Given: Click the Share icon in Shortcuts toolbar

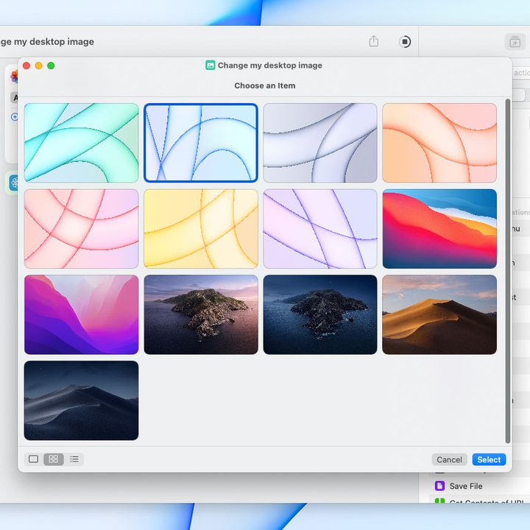Looking at the screenshot, I should (373, 41).
